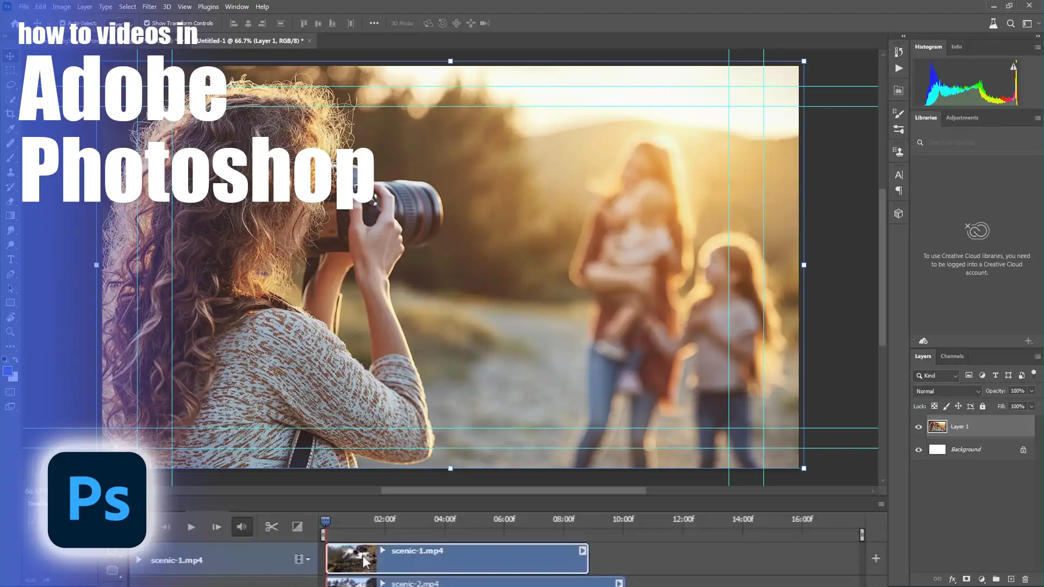Open the Plugins menu
Screen dimensions: 1044x587
point(208,7)
